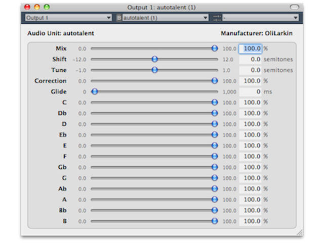Click the D note value field
324x243 pixels.
(250, 124)
